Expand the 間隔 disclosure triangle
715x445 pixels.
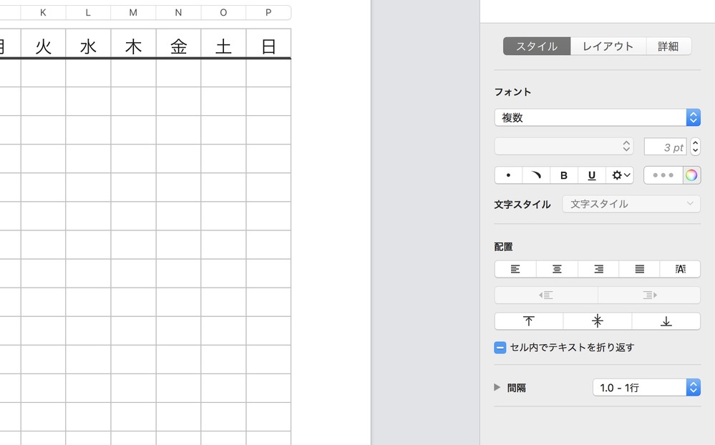pos(497,388)
